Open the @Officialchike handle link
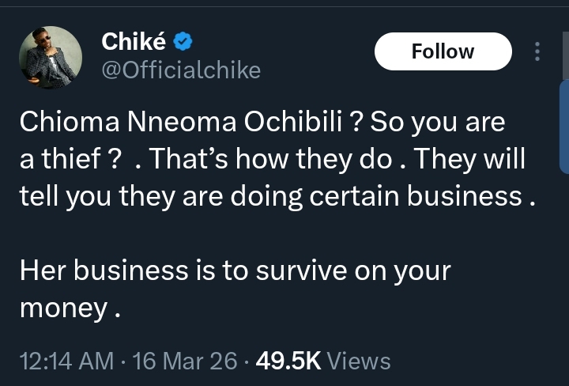This screenshot has width=569, height=386. [181, 71]
